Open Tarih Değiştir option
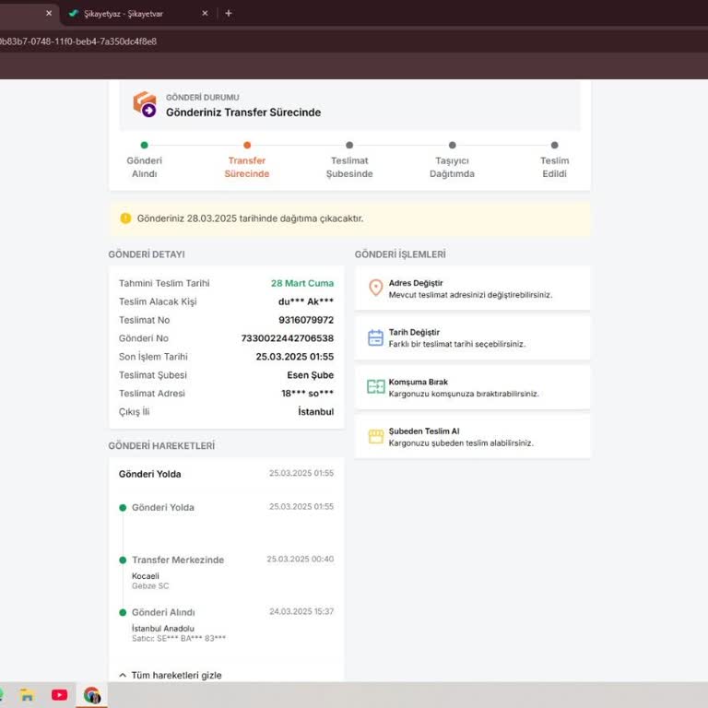Image resolution: width=708 pixels, height=708 pixels. point(472,337)
